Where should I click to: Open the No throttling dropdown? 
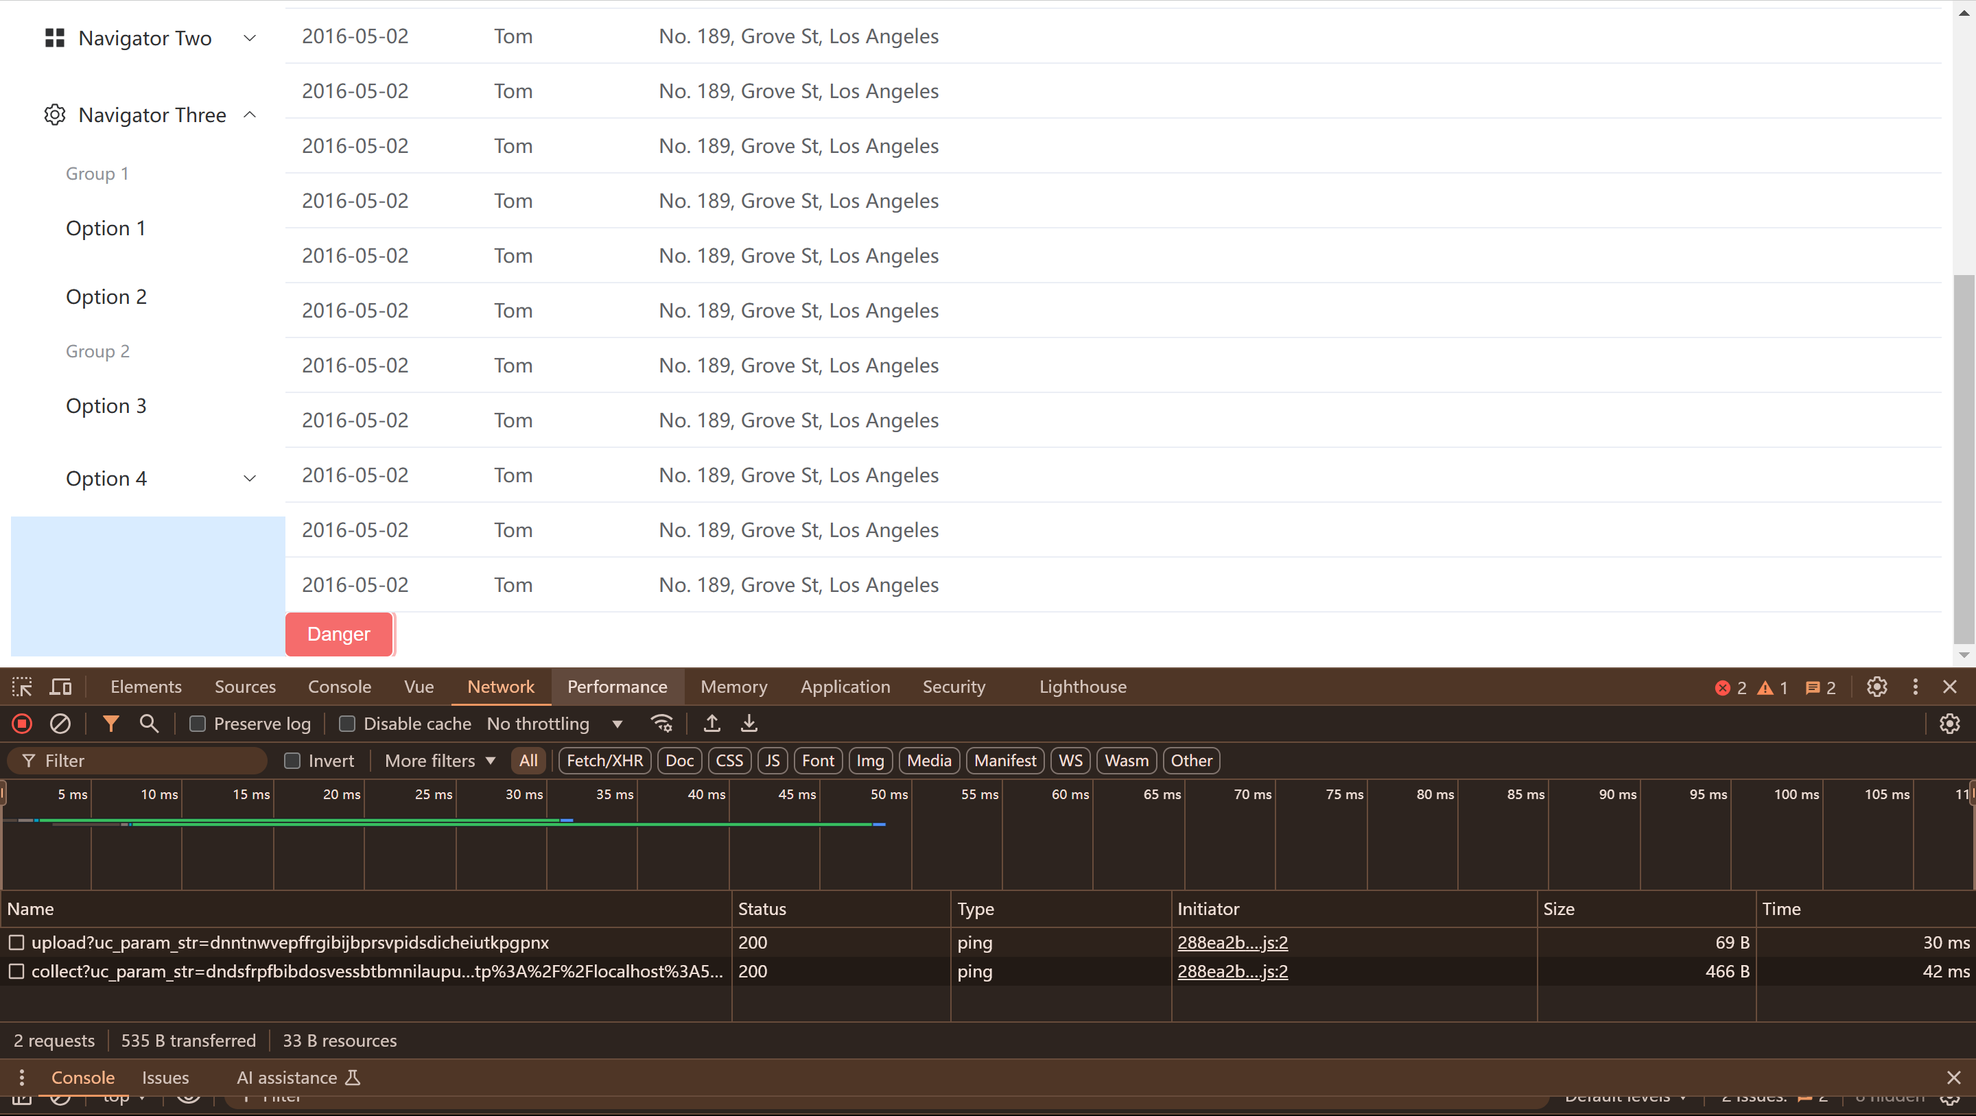point(554,723)
